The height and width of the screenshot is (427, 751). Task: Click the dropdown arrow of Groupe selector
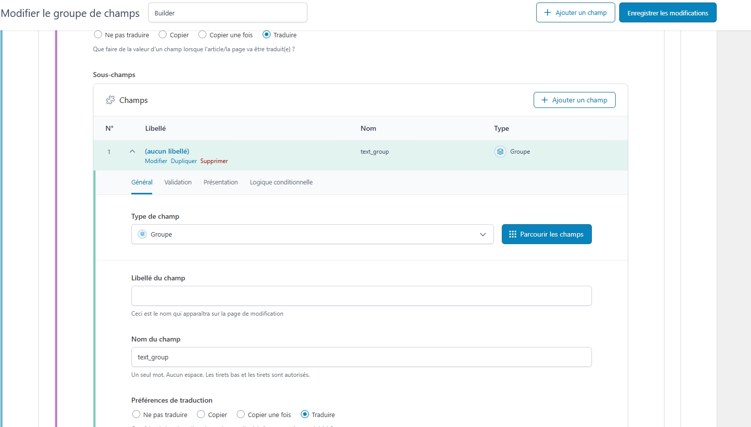tap(482, 235)
